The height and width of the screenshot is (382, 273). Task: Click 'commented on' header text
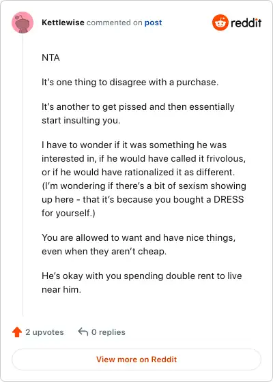115,23
